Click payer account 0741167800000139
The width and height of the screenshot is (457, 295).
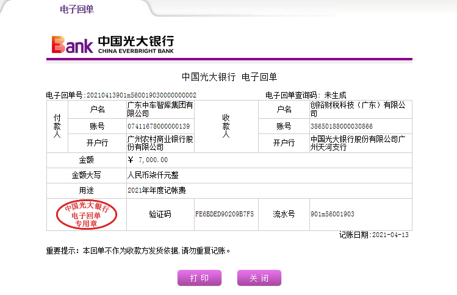point(159,126)
